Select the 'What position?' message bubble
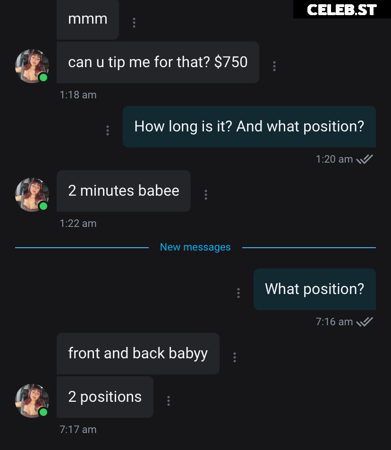Screen dimensions: 391x450 tap(315, 289)
